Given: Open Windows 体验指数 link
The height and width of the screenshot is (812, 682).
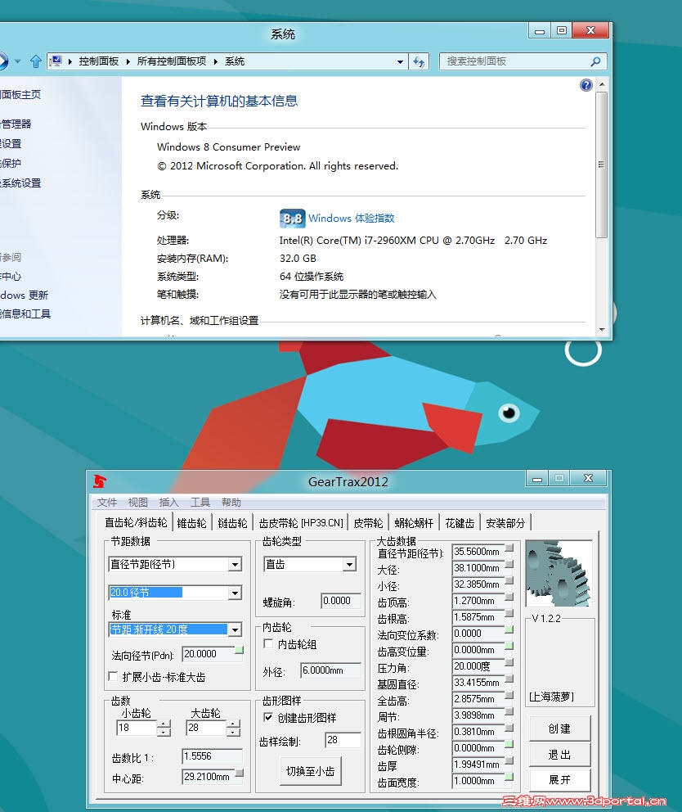Looking at the screenshot, I should pyautogui.click(x=352, y=219).
